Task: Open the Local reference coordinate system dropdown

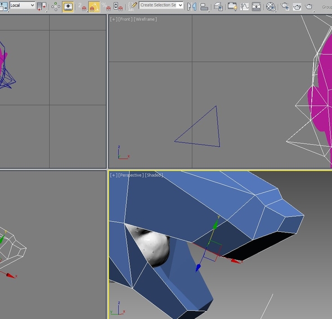Action: pyautogui.click(x=23, y=5)
